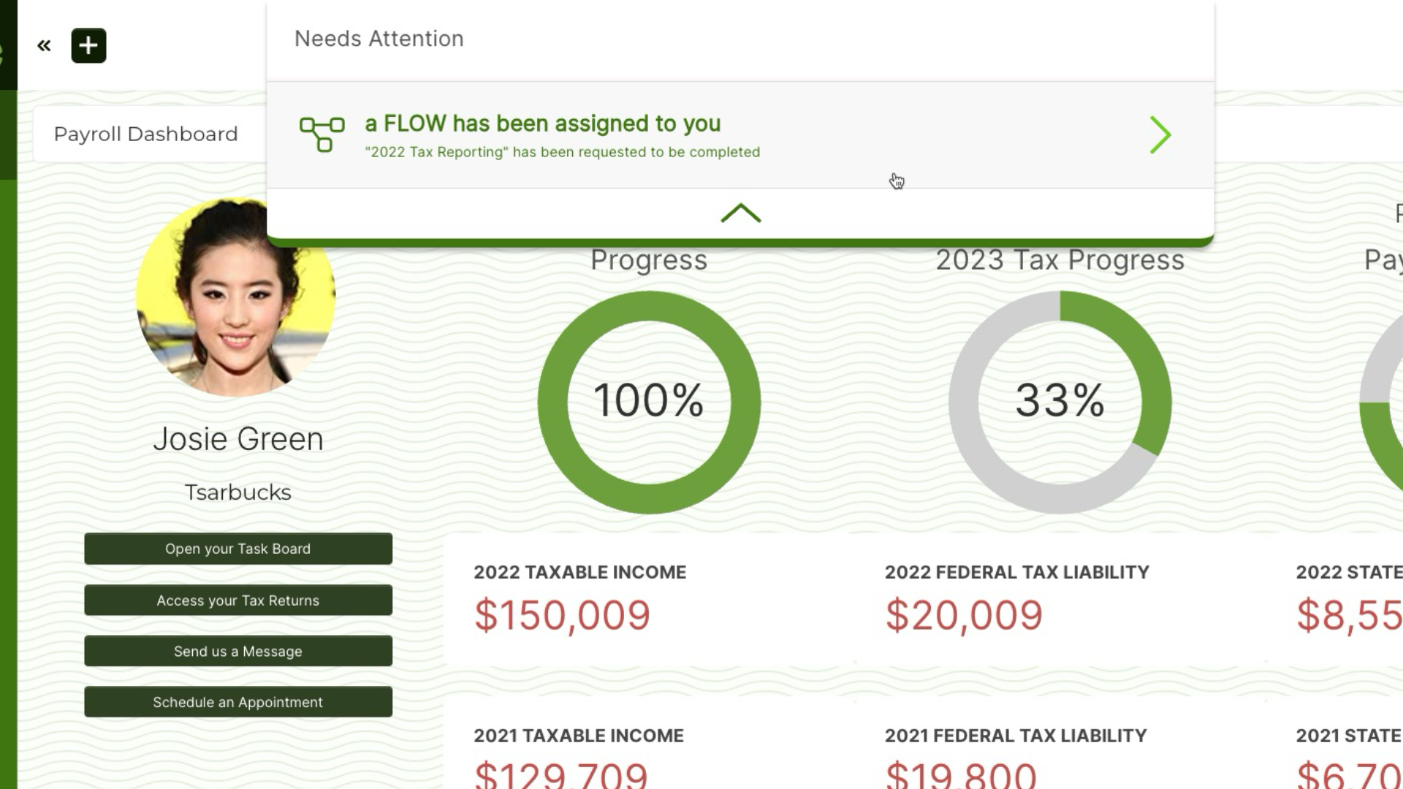The height and width of the screenshot is (789, 1403).
Task: Access your Tax Returns
Action: (x=238, y=601)
